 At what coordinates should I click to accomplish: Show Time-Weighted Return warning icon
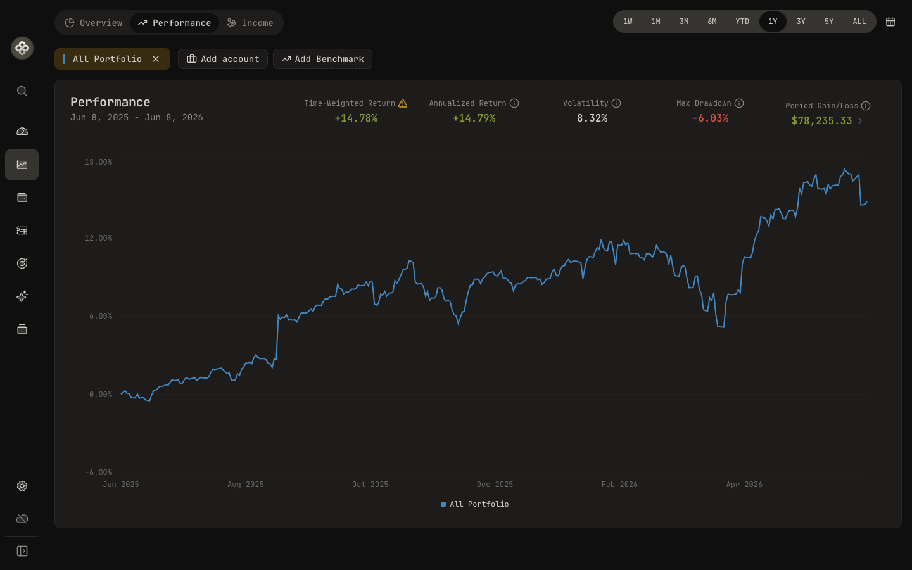click(403, 103)
